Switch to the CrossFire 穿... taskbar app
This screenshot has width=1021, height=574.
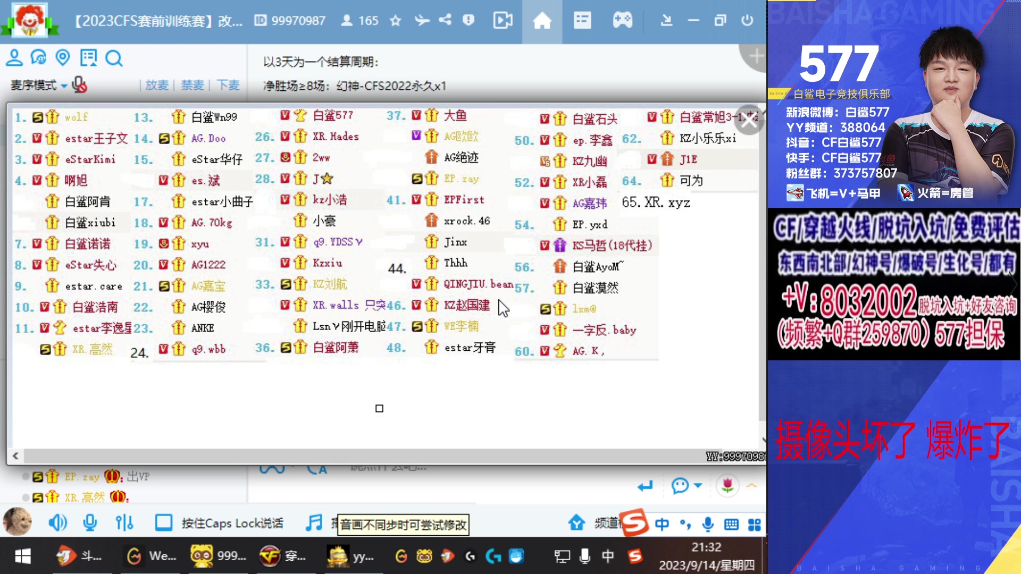(x=283, y=556)
